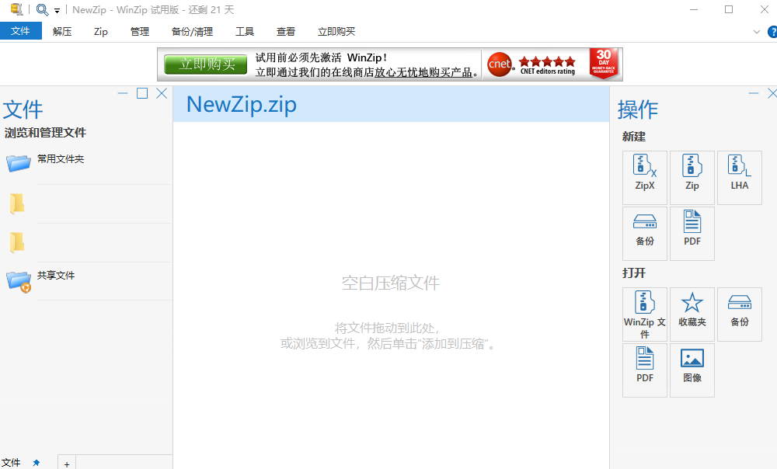Image resolution: width=777 pixels, height=469 pixels.
Task: Maximize the 文件 pane
Action: pyautogui.click(x=142, y=93)
